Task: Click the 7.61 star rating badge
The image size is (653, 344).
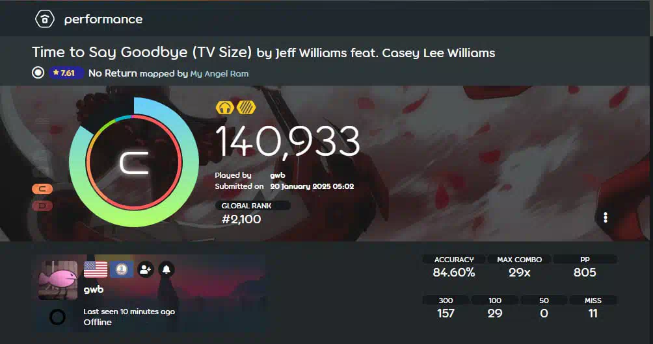Action: tap(66, 73)
